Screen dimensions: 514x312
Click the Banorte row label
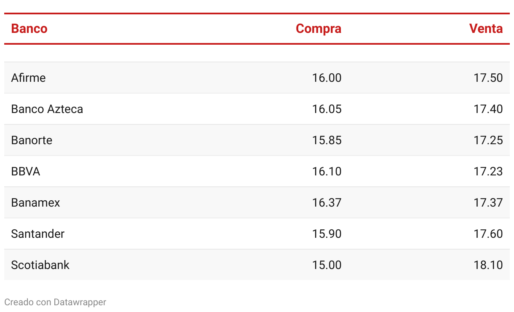(32, 140)
